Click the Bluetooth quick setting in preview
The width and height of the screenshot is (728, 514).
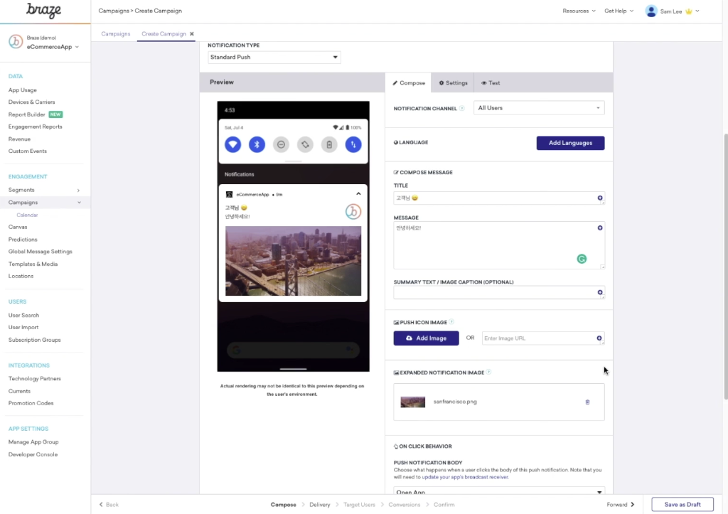257,144
